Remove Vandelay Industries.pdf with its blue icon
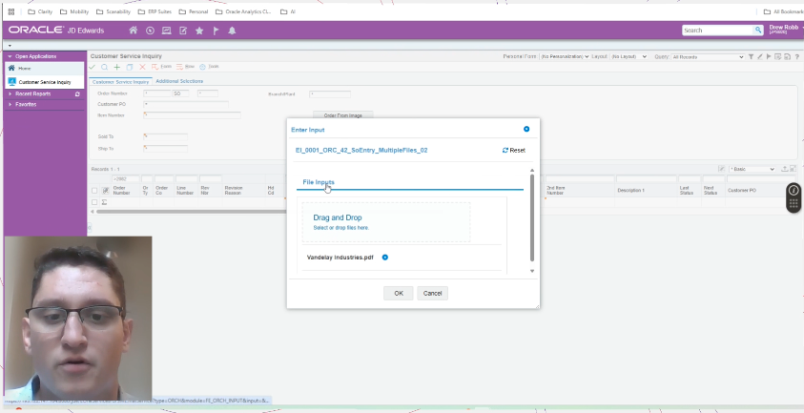The height and width of the screenshot is (413, 804). (x=385, y=258)
